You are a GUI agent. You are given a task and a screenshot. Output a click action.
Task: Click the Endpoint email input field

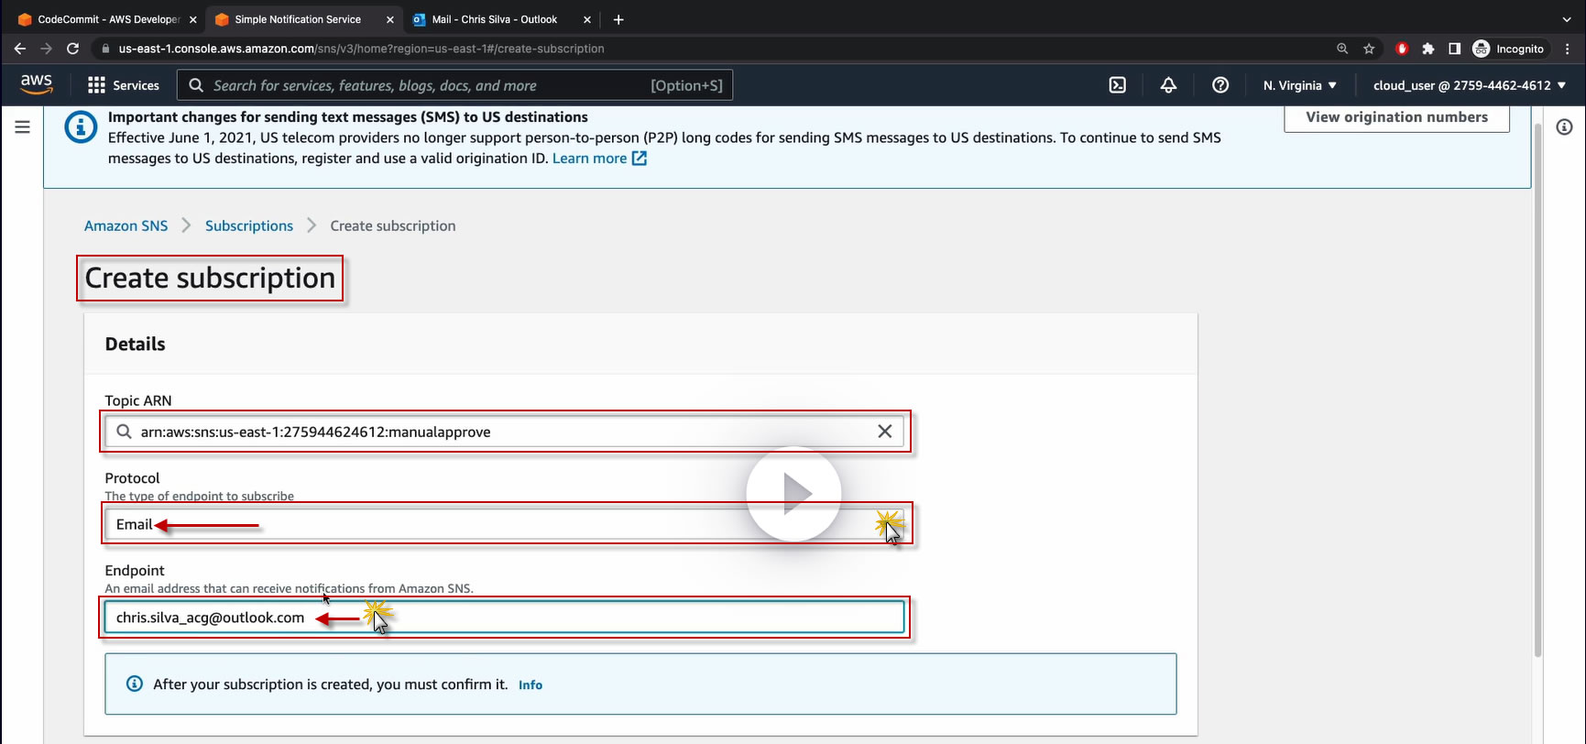coord(504,618)
